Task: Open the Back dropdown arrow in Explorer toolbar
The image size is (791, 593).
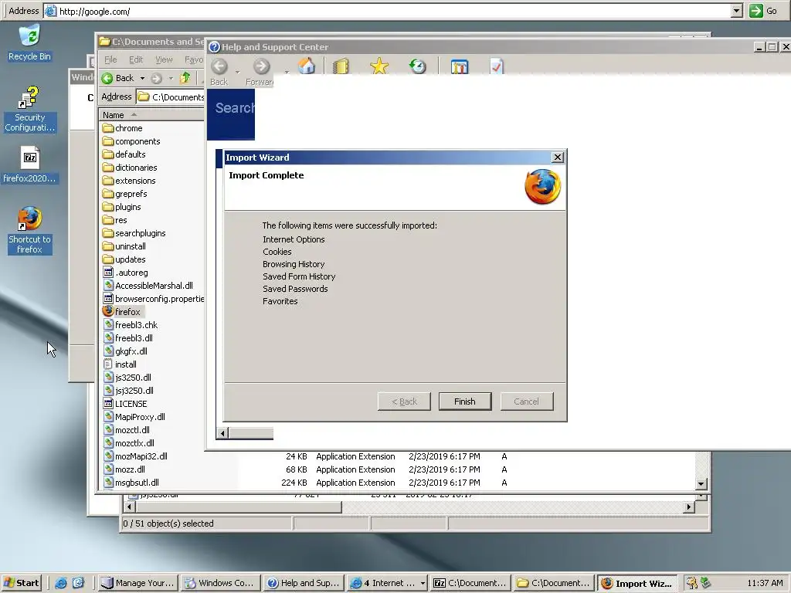Action: coord(142,78)
